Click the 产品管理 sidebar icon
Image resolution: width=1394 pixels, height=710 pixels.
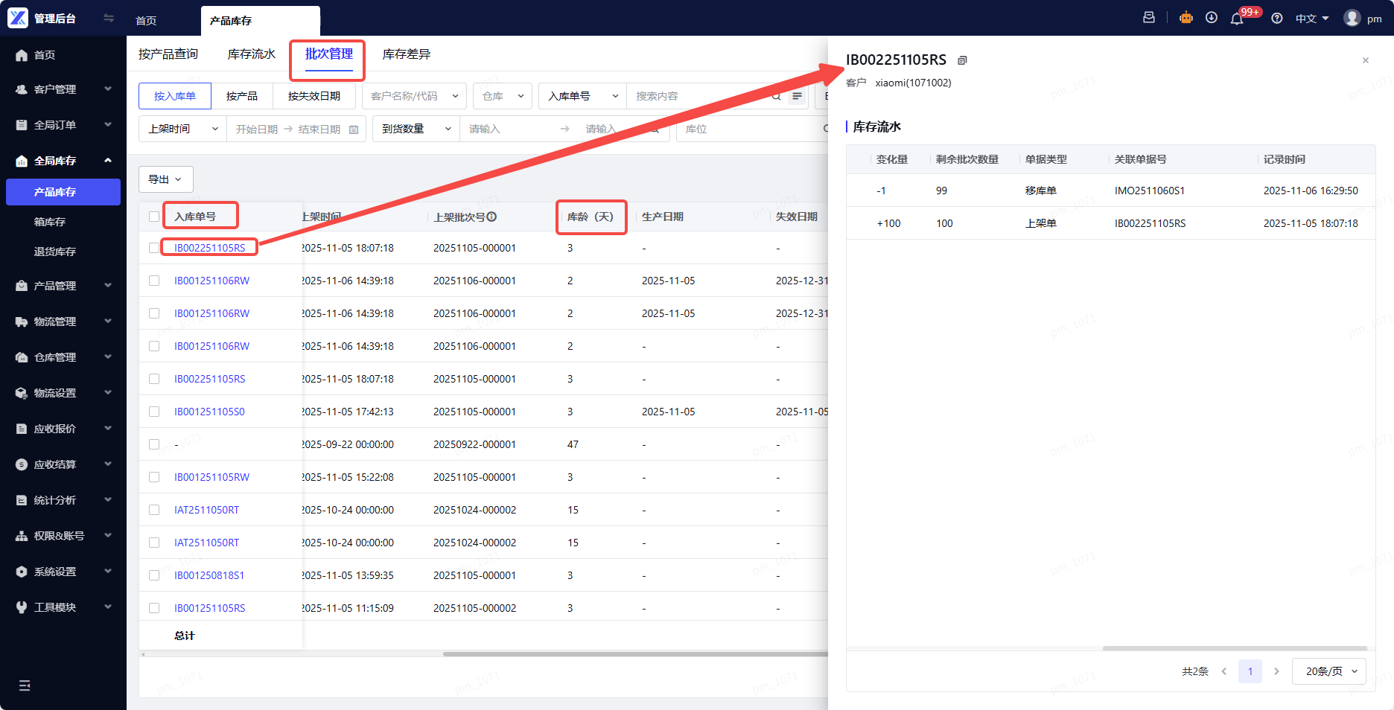coord(22,286)
